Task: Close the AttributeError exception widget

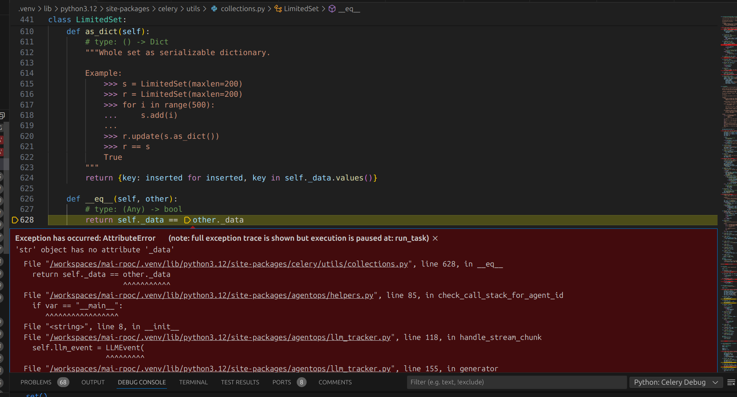Action: [435, 238]
